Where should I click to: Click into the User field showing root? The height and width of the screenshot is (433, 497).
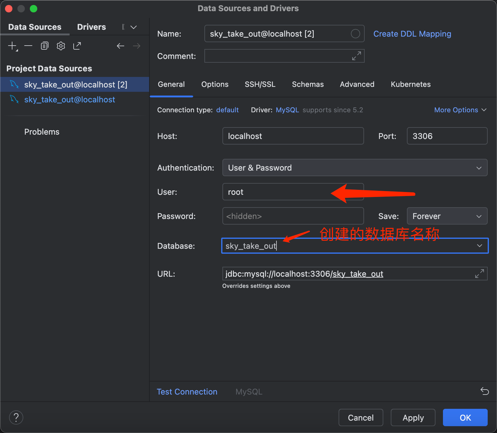pos(293,192)
